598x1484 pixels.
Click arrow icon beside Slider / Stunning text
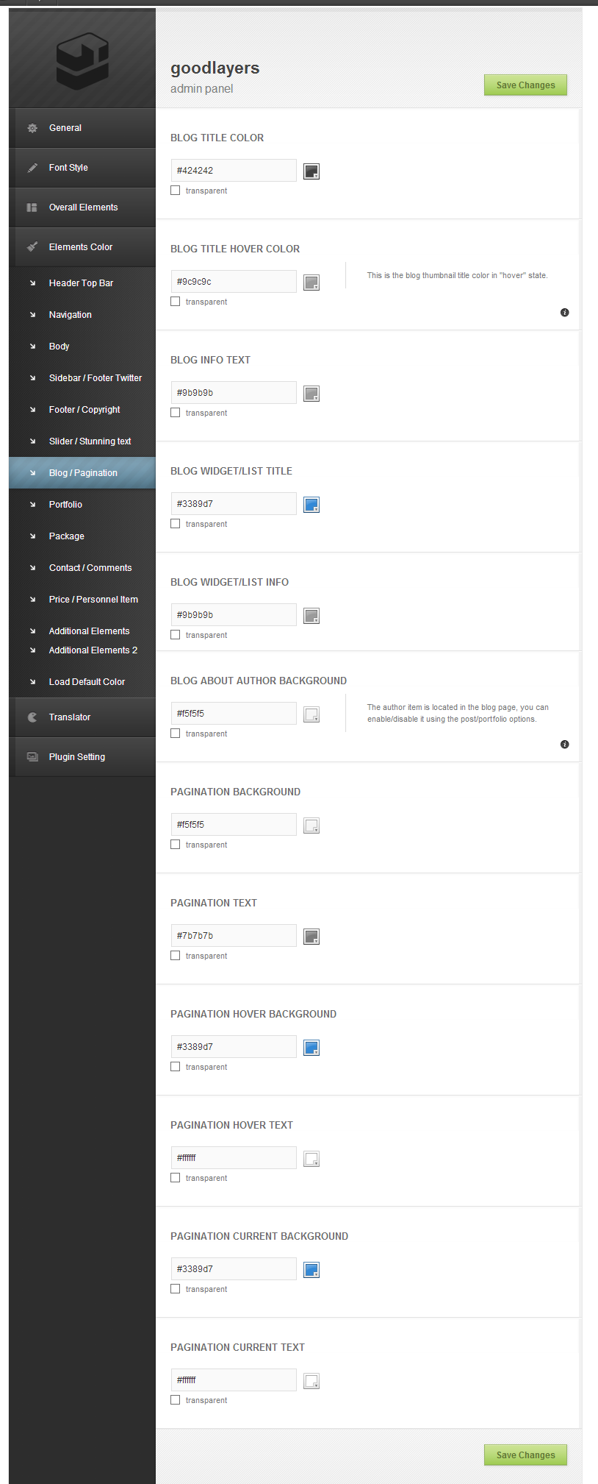pos(32,441)
